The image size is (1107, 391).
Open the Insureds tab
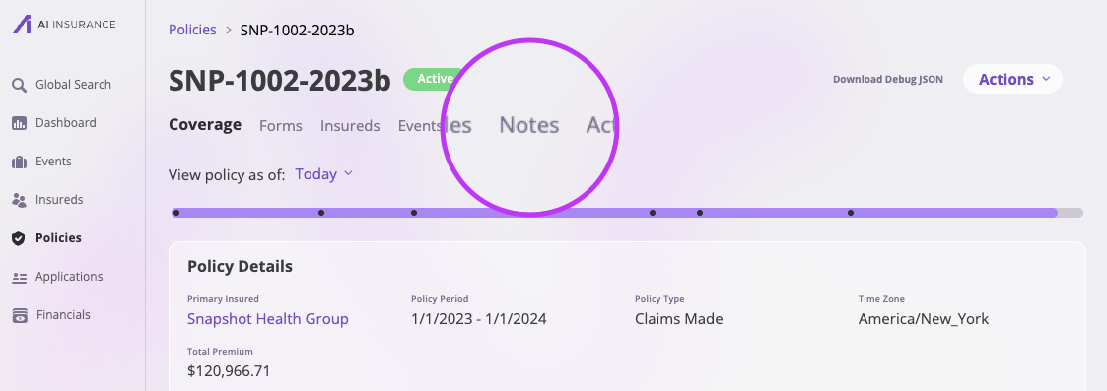350,126
